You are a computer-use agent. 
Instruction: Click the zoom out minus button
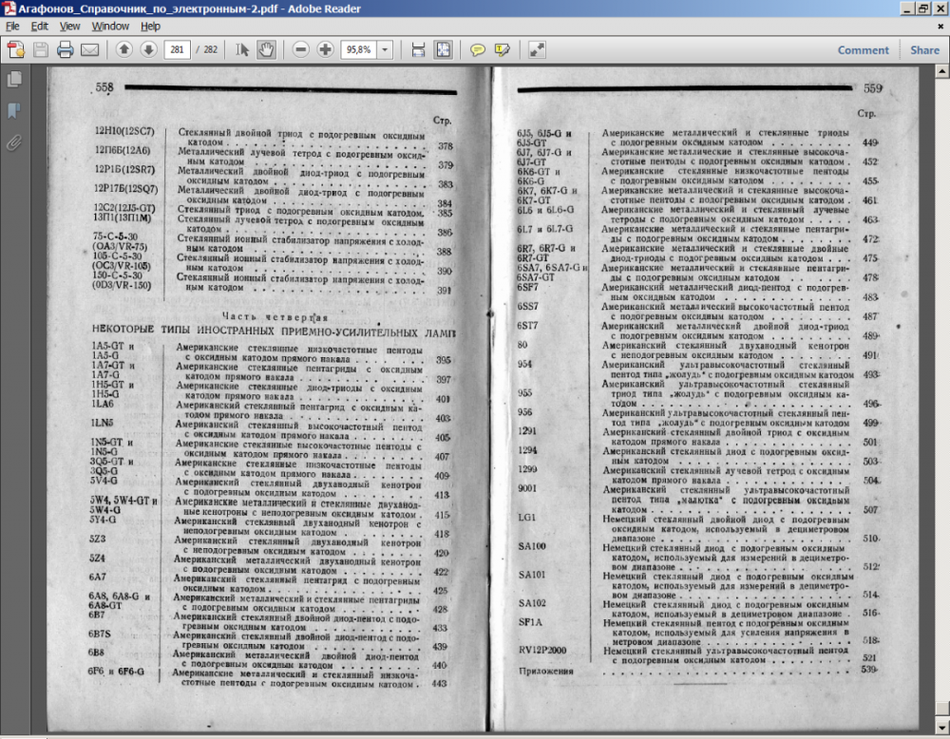pos(301,49)
